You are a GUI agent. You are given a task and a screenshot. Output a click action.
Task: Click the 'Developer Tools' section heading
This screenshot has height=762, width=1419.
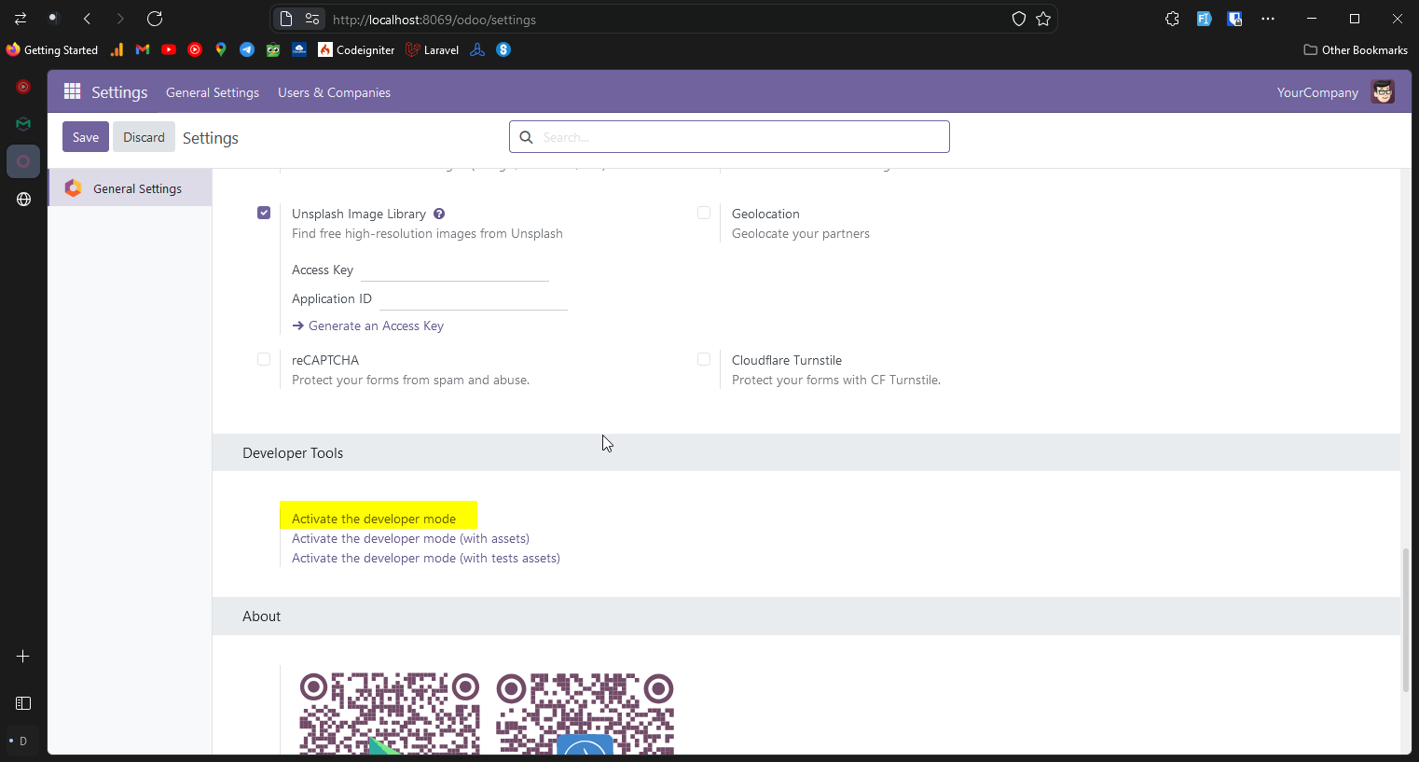pos(293,452)
